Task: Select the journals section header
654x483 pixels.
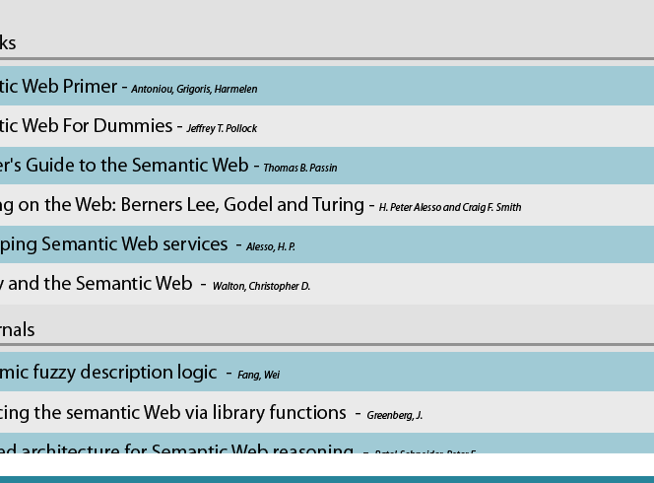Action: [x=17, y=329]
